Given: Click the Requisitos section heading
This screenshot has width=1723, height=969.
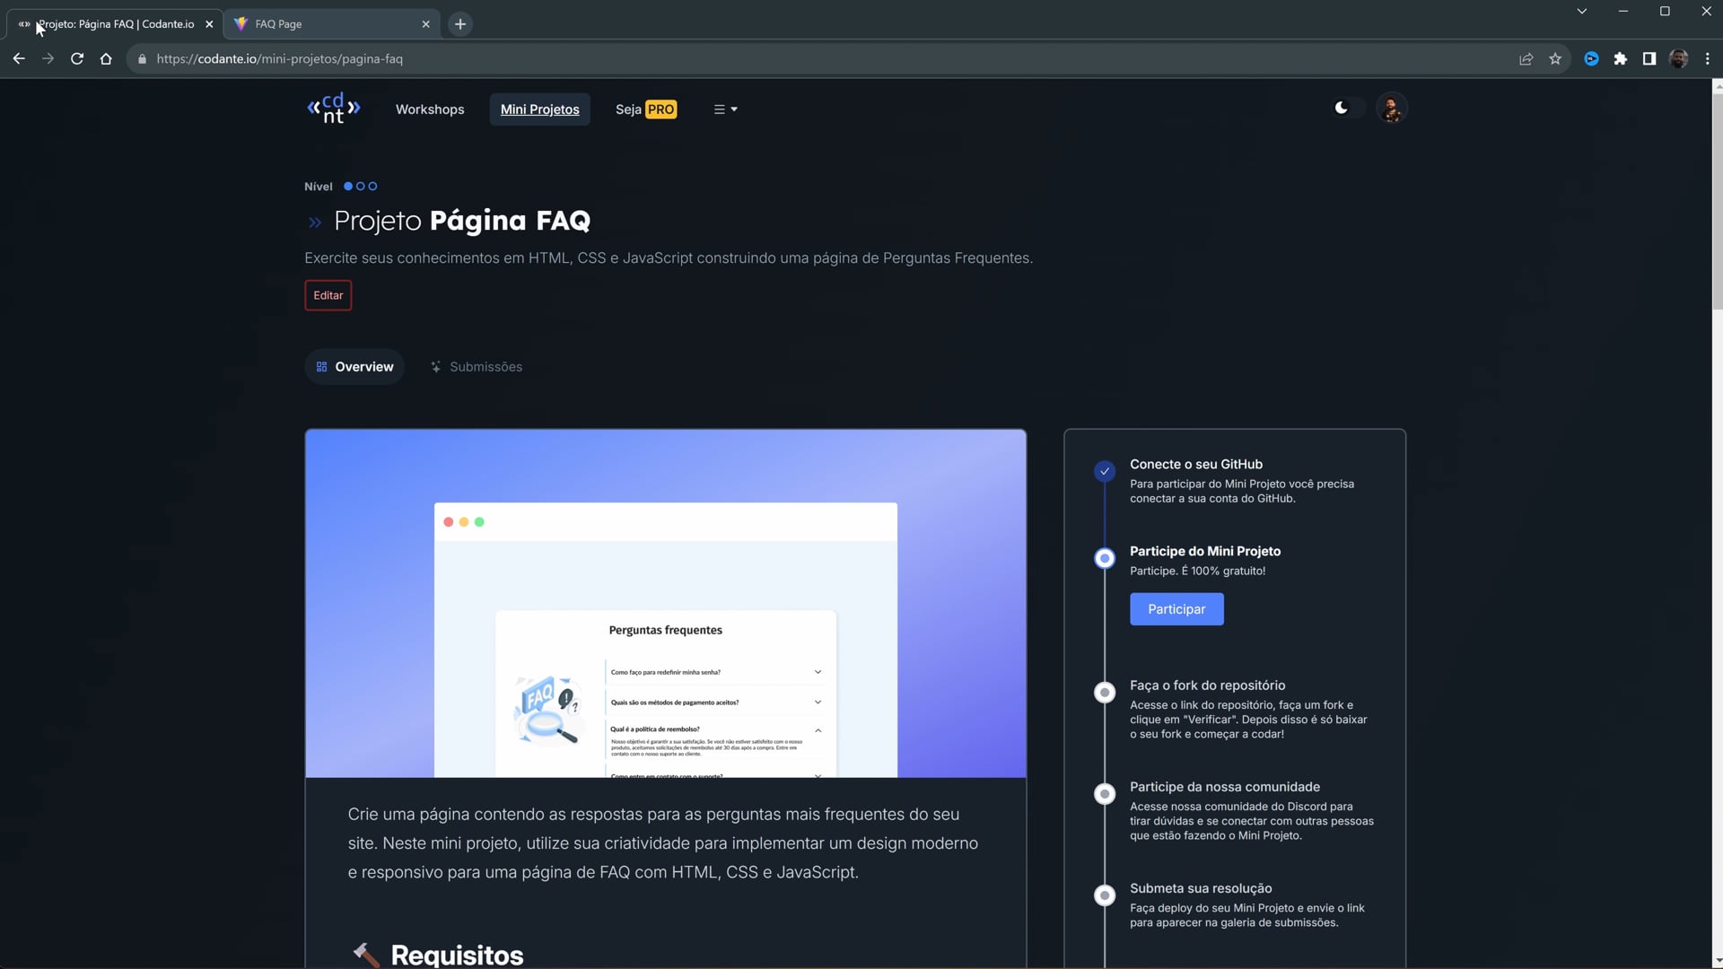Looking at the screenshot, I should (x=457, y=955).
